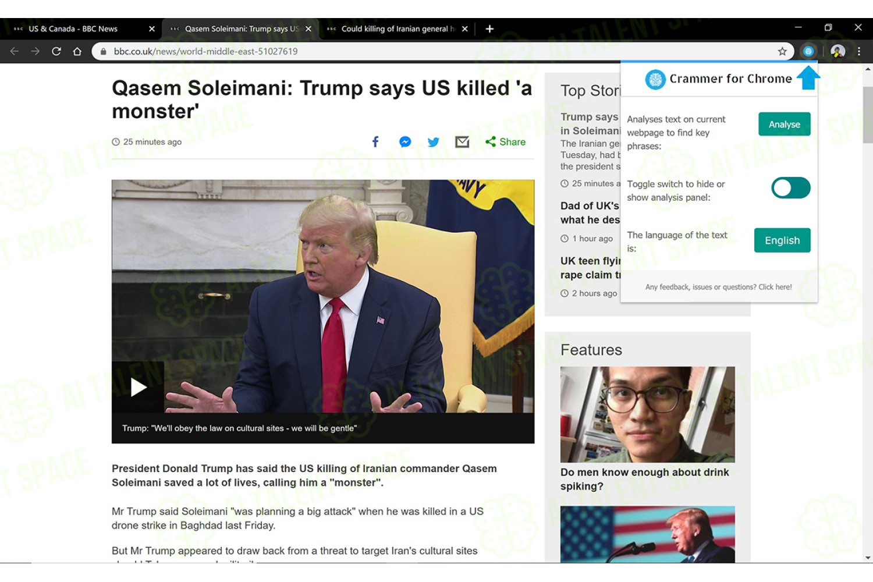Click the address bar URL
Viewport: 873px width, 582px height.
tap(205, 51)
